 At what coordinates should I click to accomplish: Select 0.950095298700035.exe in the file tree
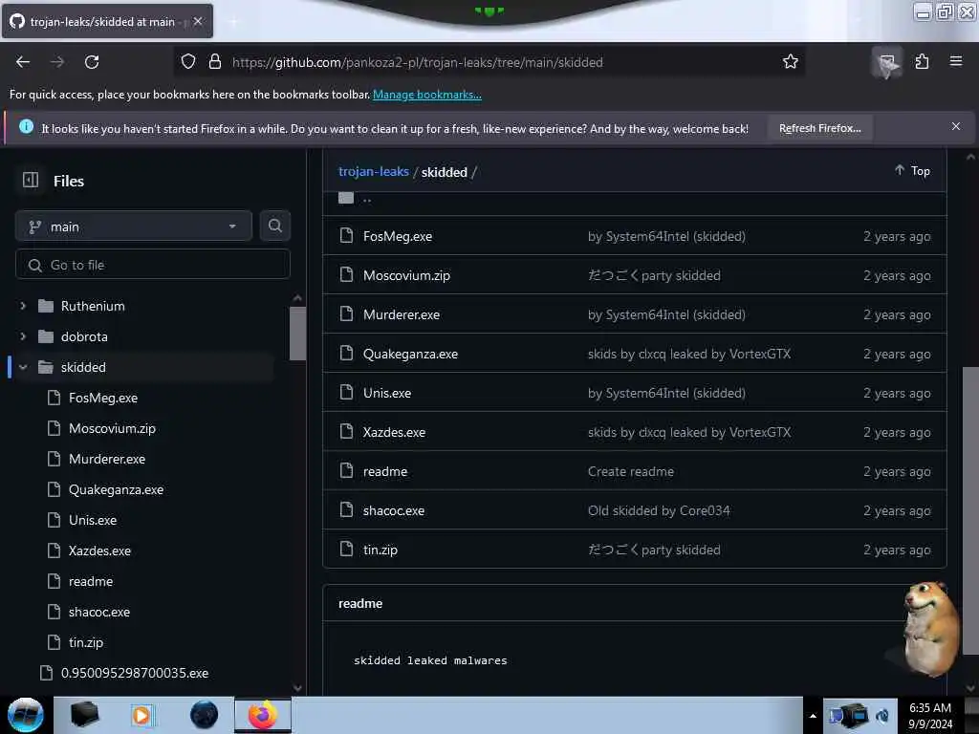(x=135, y=673)
